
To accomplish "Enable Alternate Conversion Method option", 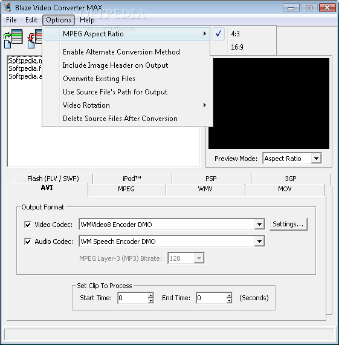I will pyautogui.click(x=128, y=52).
